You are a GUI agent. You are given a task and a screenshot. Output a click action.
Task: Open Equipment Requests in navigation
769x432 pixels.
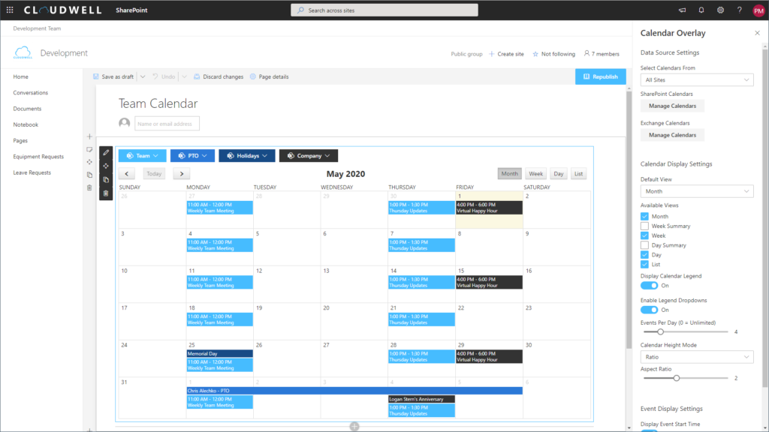[x=38, y=157]
